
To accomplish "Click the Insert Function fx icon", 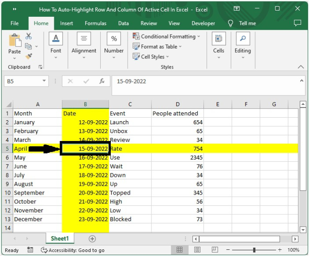I will point(102,81).
